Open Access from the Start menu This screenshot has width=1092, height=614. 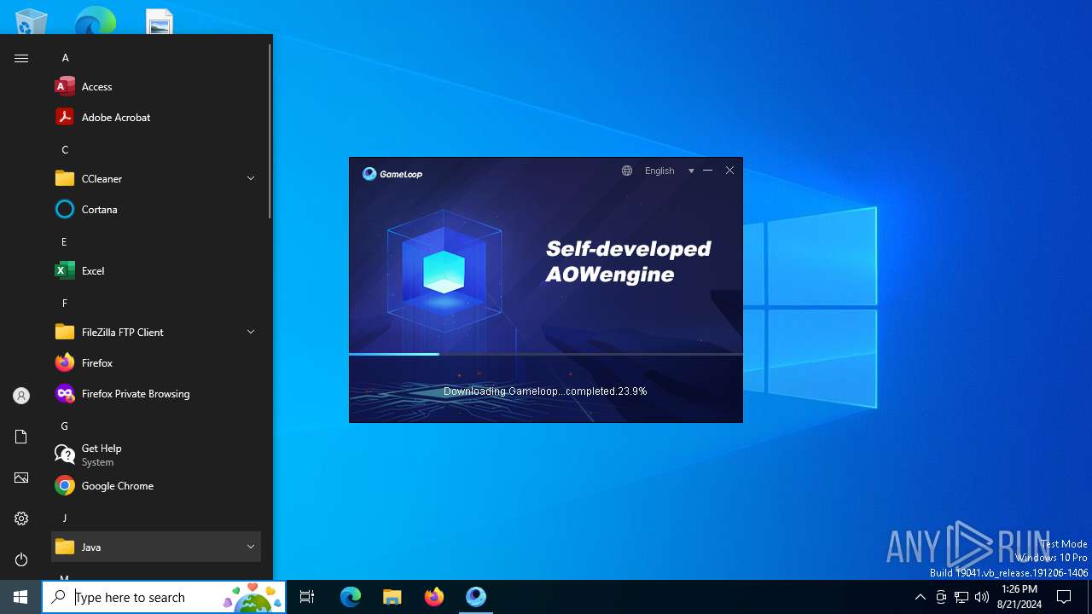pyautogui.click(x=156, y=86)
